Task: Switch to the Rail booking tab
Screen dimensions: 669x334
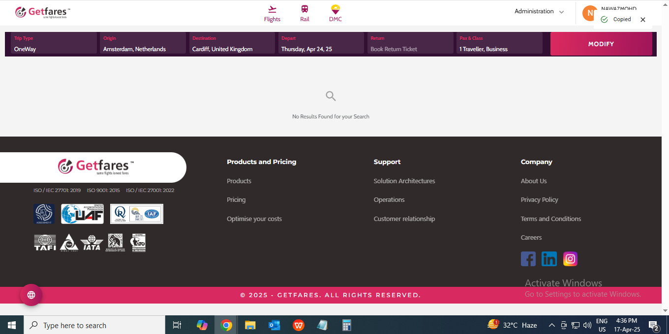Action: (304, 14)
